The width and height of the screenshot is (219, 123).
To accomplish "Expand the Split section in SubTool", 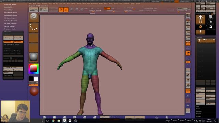I will [x=197, y=106].
